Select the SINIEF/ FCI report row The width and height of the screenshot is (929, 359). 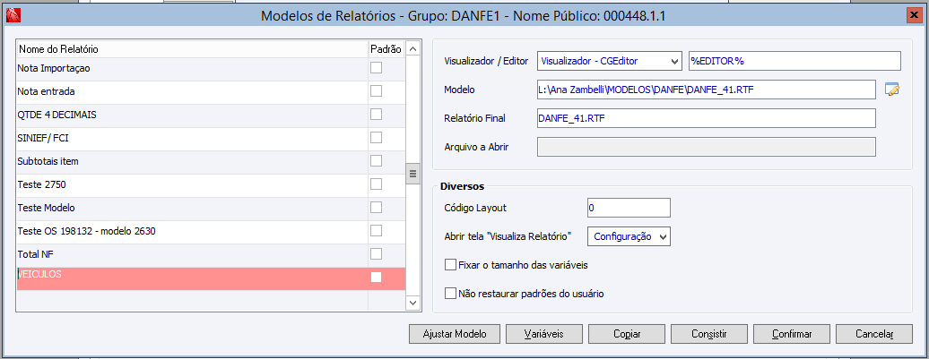click(179, 137)
